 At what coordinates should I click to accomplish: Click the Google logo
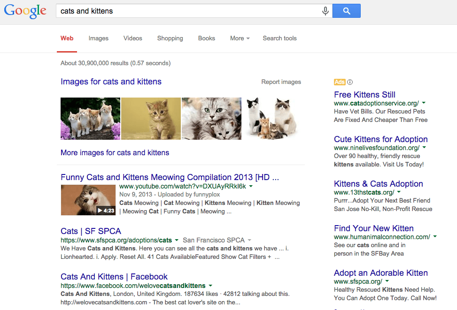coord(25,11)
